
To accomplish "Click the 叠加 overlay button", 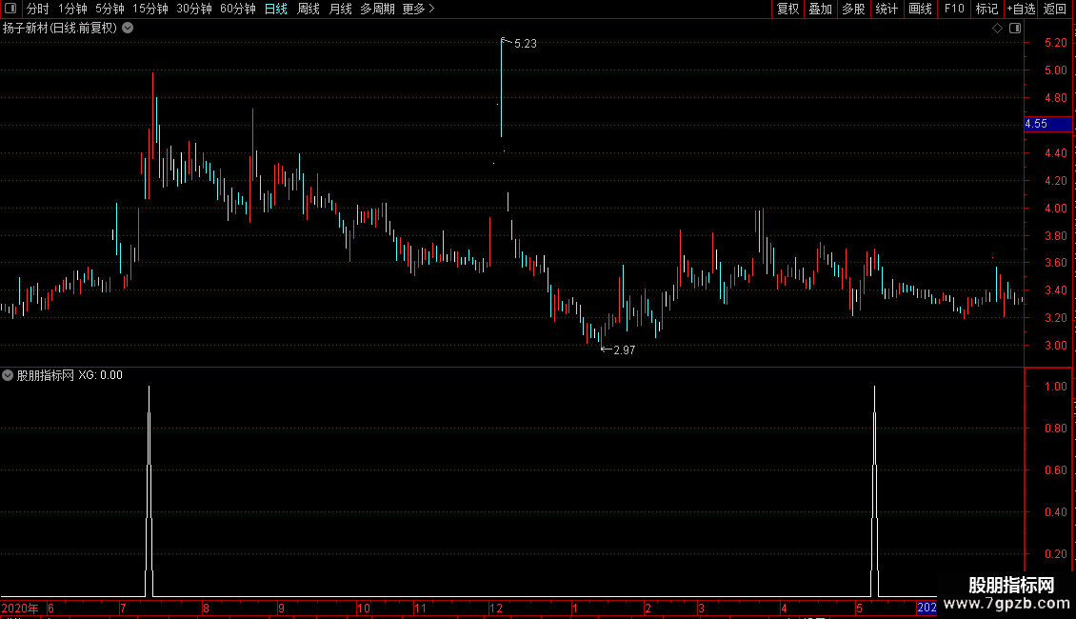I will pos(820,9).
